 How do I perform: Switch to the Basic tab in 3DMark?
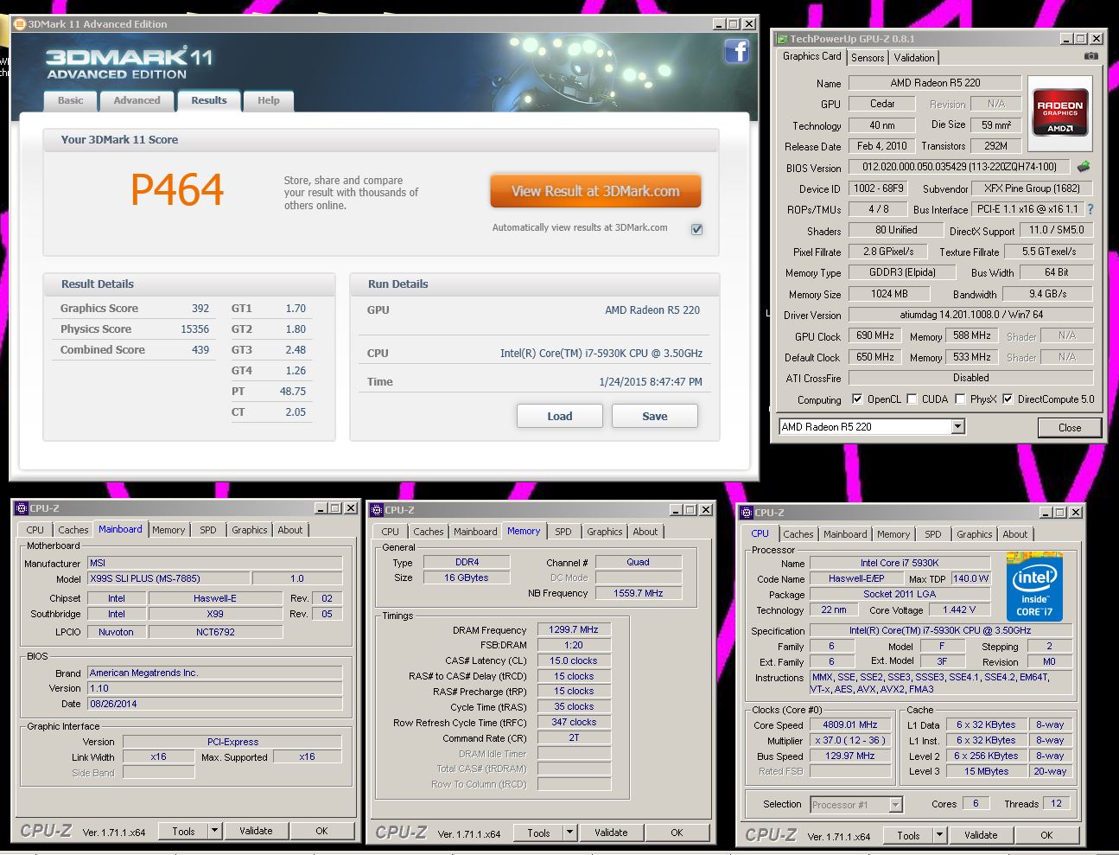click(x=71, y=100)
